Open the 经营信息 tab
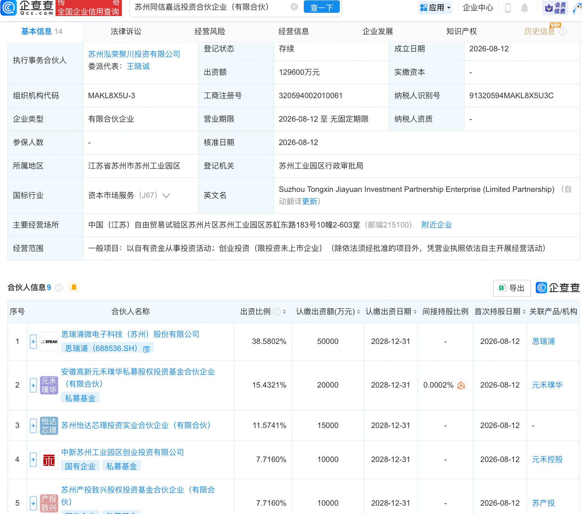This screenshot has width=582, height=514. coord(294,31)
